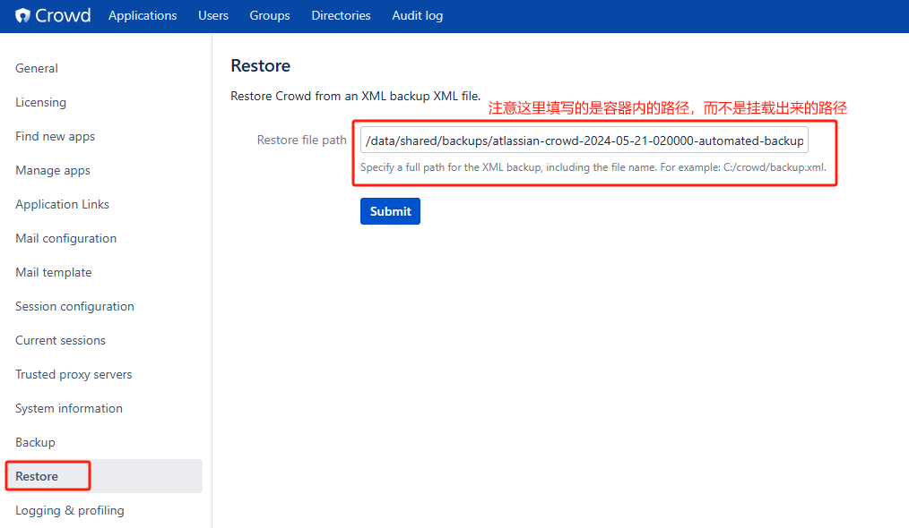The image size is (909, 528).
Task: Open Application Links settings
Action: [62, 204]
